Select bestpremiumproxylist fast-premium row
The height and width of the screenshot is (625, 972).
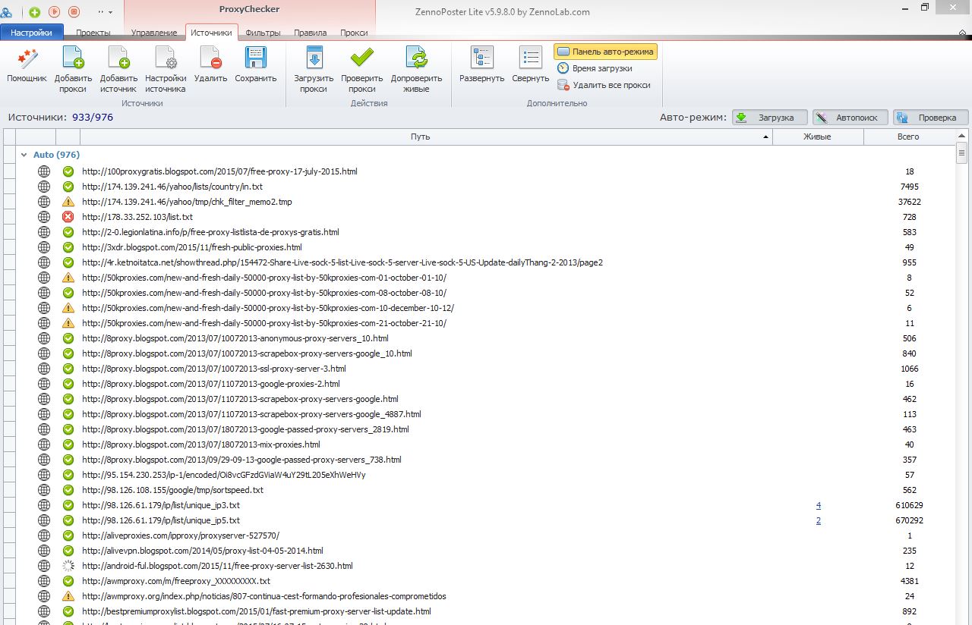pyautogui.click(x=486, y=611)
